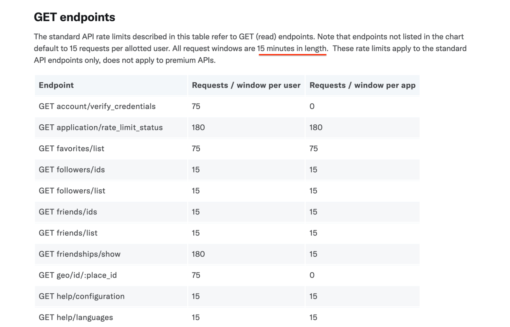Select GET application/rate_limit_status endpoint text
510x327 pixels.
(101, 127)
